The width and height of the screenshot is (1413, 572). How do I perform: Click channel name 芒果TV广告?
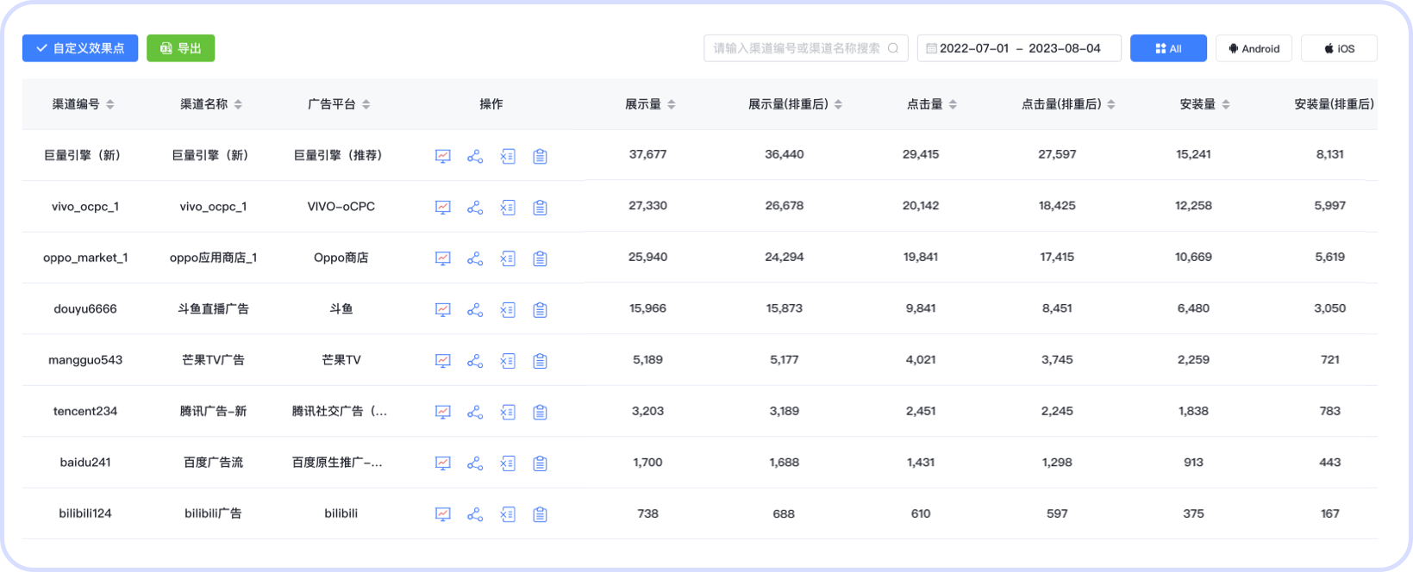pos(213,360)
